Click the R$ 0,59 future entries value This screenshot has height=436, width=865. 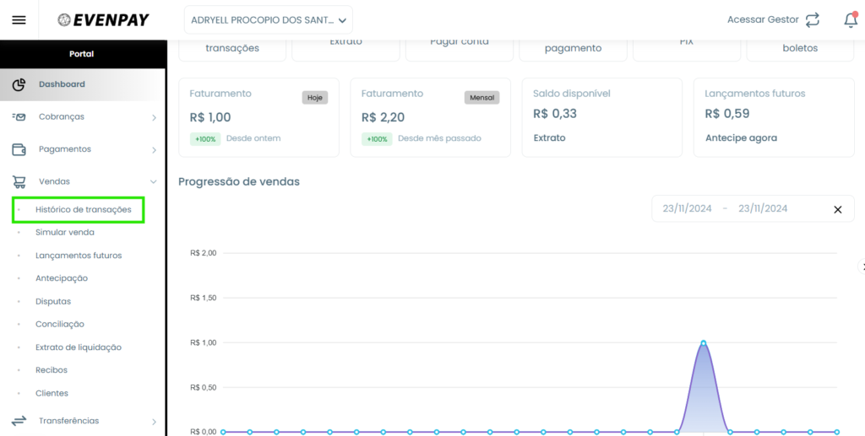coord(727,113)
